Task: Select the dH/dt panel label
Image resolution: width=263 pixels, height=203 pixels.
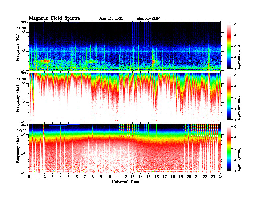Action: [x=21, y=28]
